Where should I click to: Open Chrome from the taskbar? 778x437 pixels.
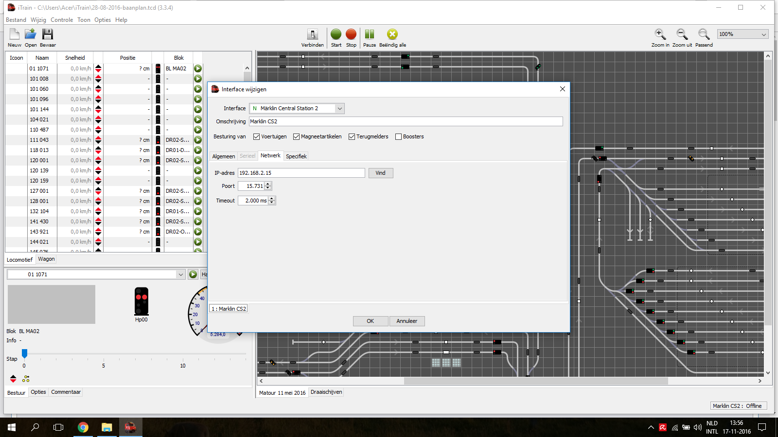tap(83, 427)
